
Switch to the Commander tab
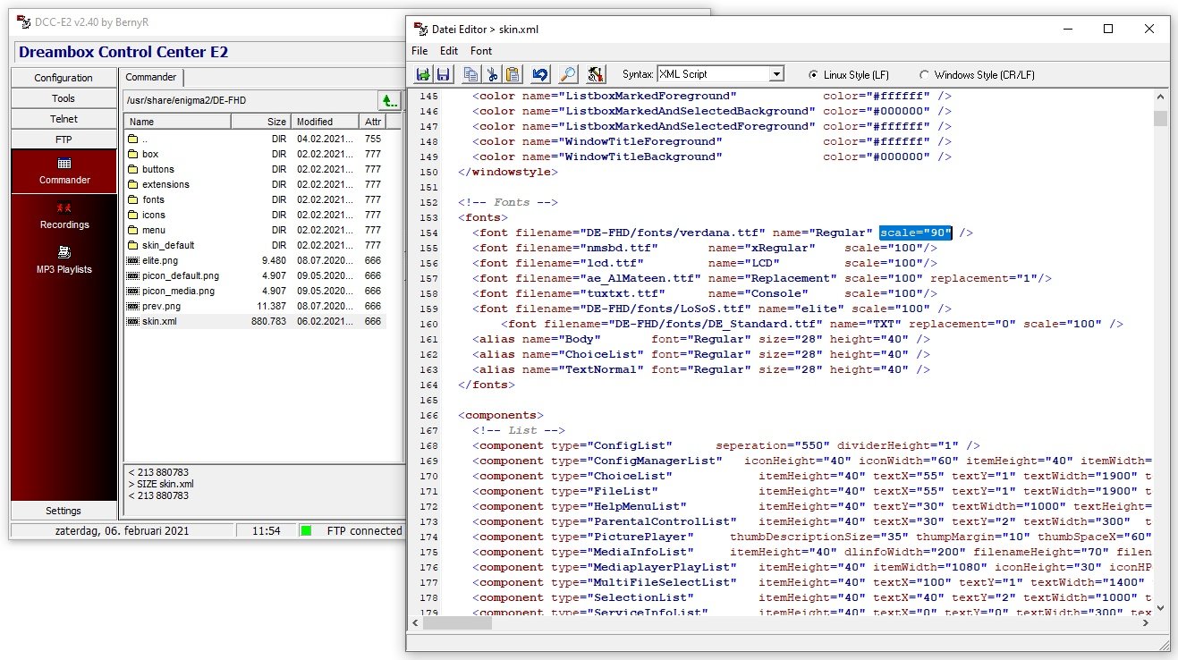[x=150, y=77]
